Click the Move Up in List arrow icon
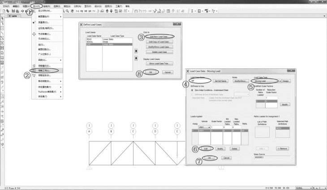 coord(107,11)
